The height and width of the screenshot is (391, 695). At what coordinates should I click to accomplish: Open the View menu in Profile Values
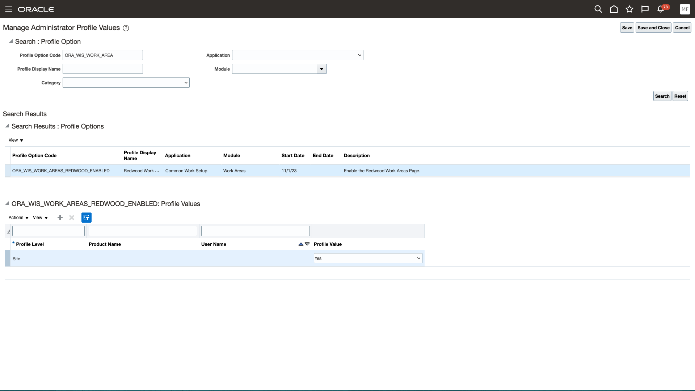(40, 218)
